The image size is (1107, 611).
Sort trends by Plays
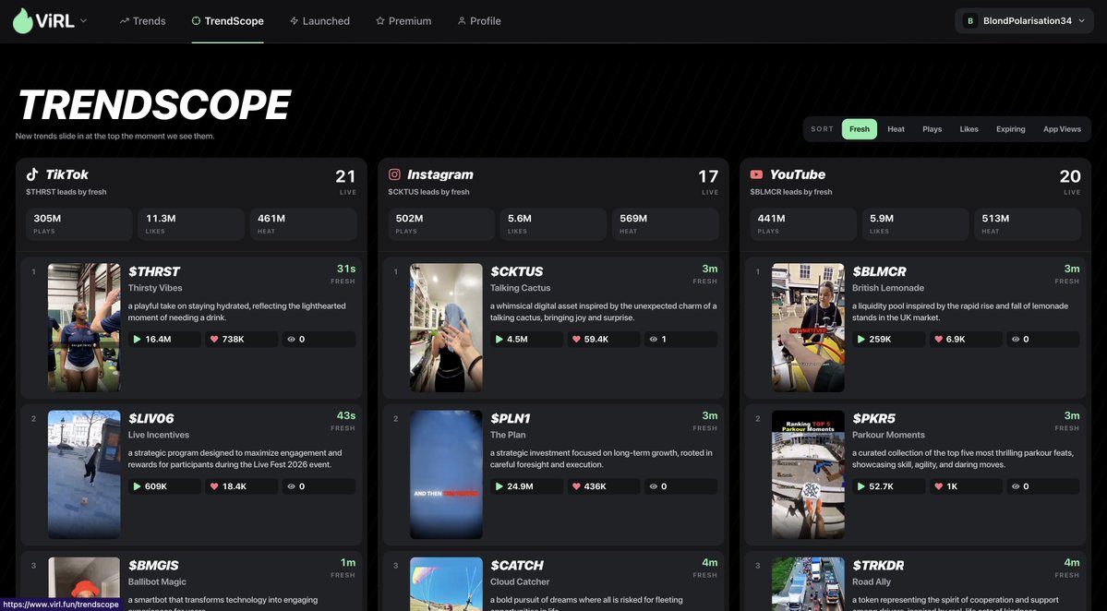point(932,129)
